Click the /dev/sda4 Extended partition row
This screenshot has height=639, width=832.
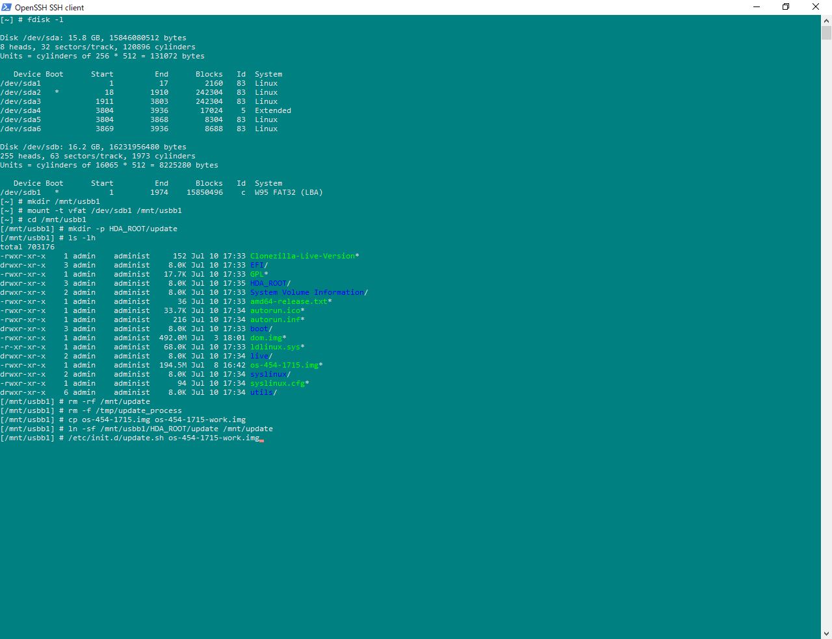click(x=146, y=110)
